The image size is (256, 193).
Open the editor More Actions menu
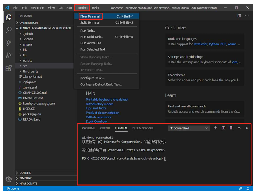pyautogui.click(x=247, y=16)
